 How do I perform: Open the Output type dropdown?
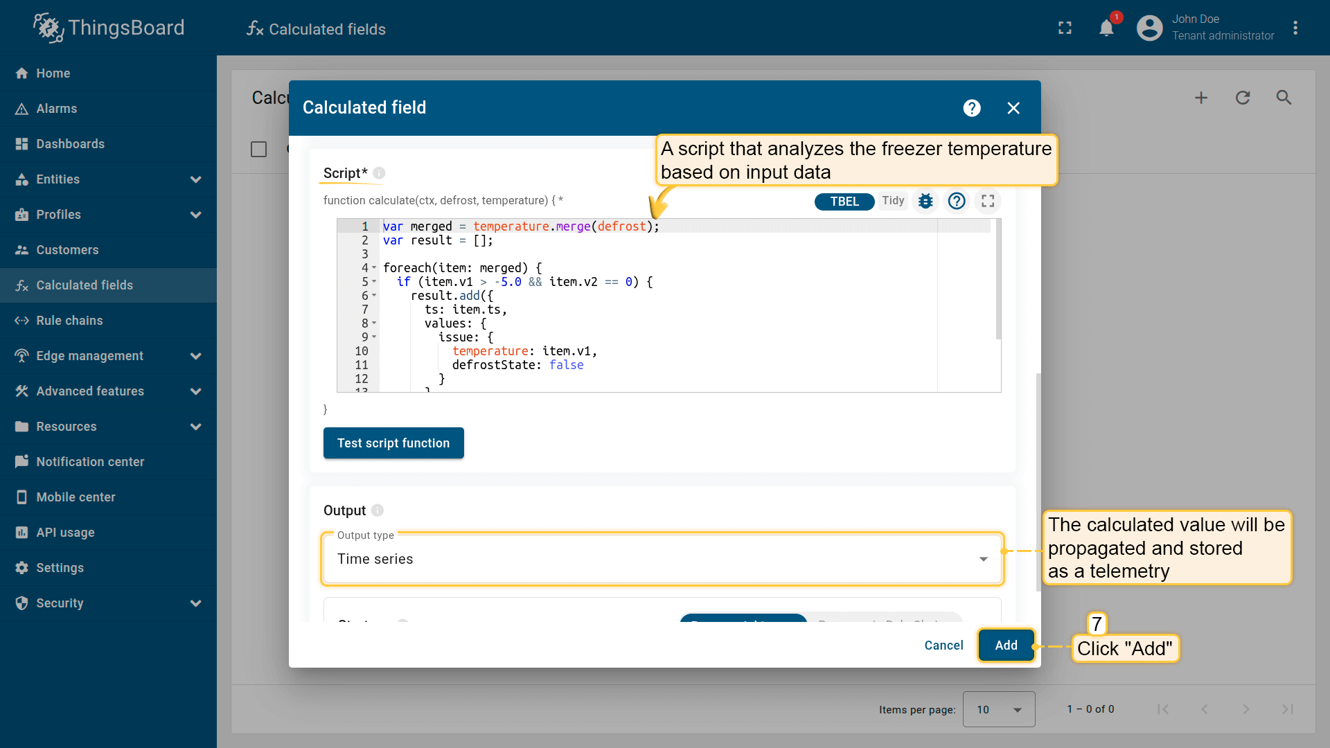tap(662, 559)
